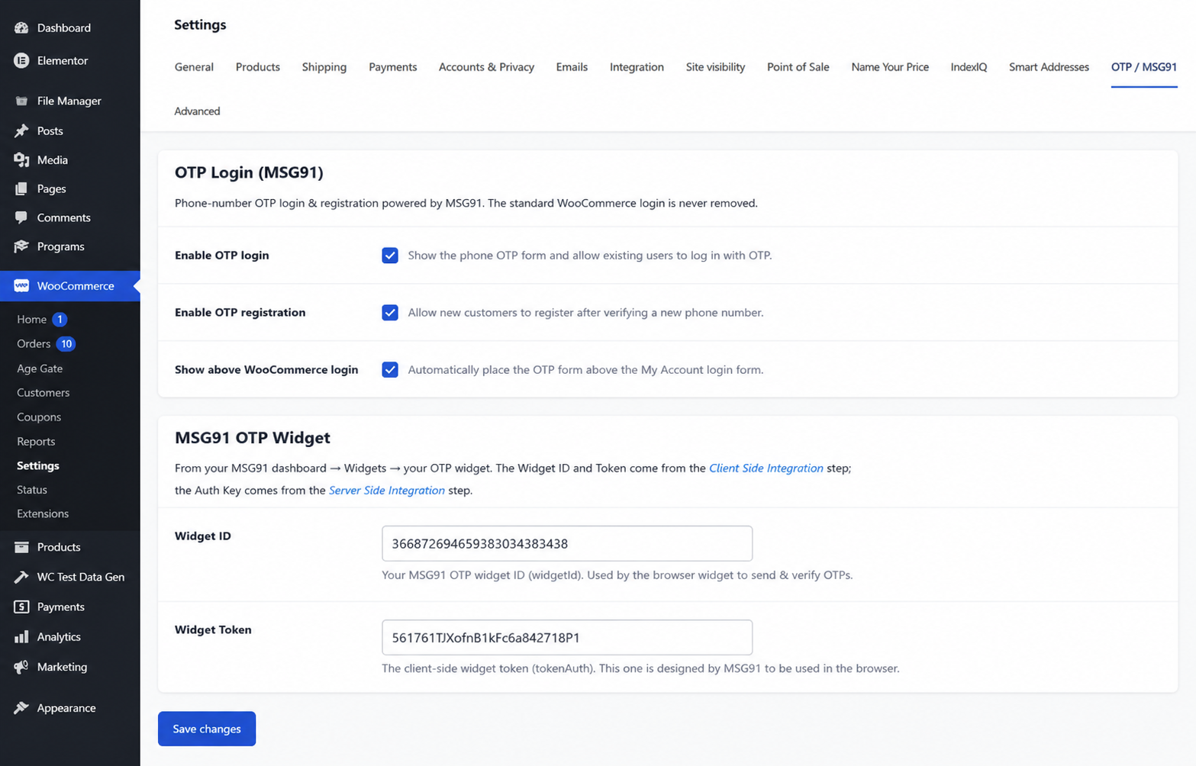Switch to the Emails tab

tap(572, 67)
